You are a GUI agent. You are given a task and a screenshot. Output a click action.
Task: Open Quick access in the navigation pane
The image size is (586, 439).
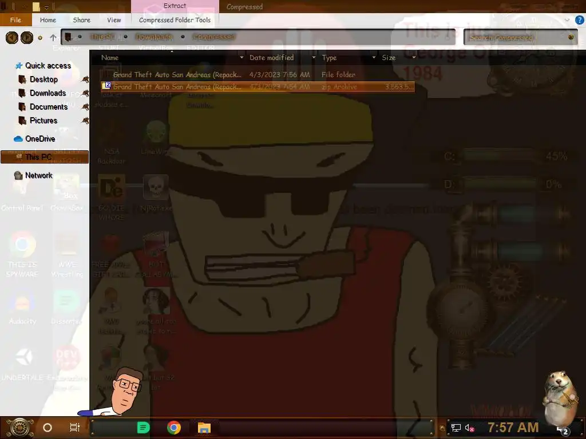tap(48, 66)
